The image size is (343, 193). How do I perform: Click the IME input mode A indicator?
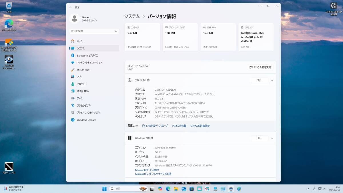pos(314,189)
